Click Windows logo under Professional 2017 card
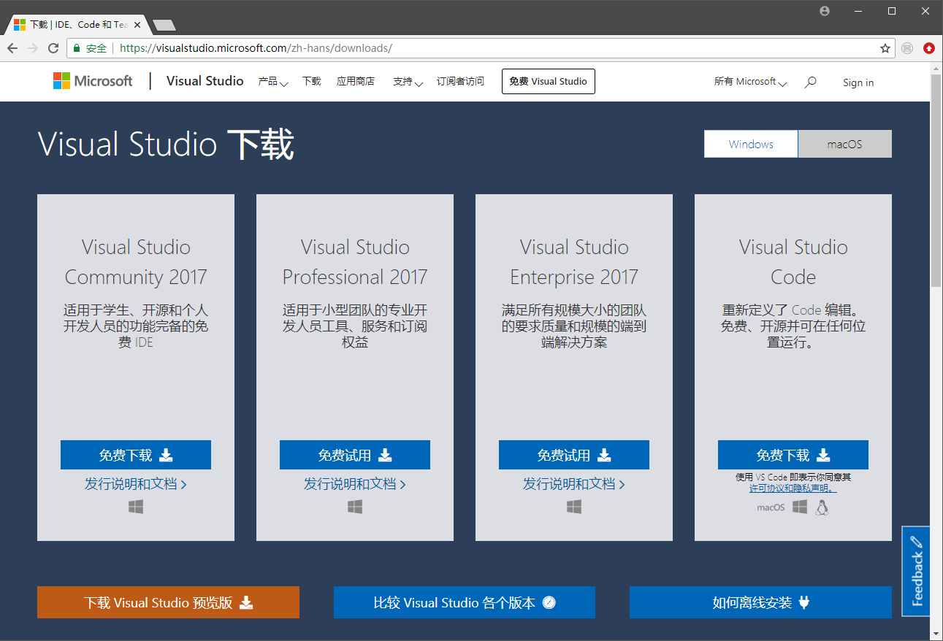This screenshot has width=943, height=641. pyautogui.click(x=355, y=506)
